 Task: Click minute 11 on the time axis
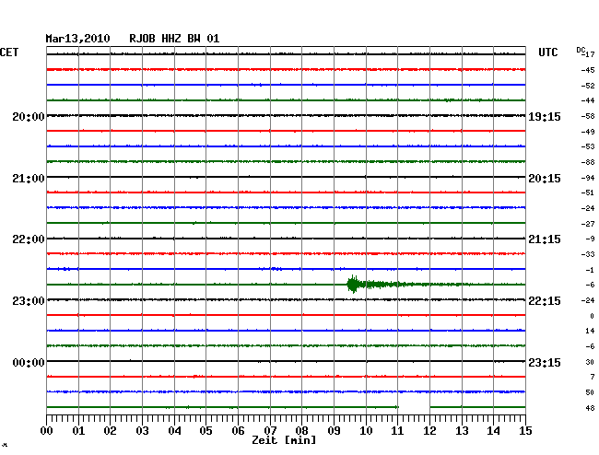pyautogui.click(x=397, y=430)
